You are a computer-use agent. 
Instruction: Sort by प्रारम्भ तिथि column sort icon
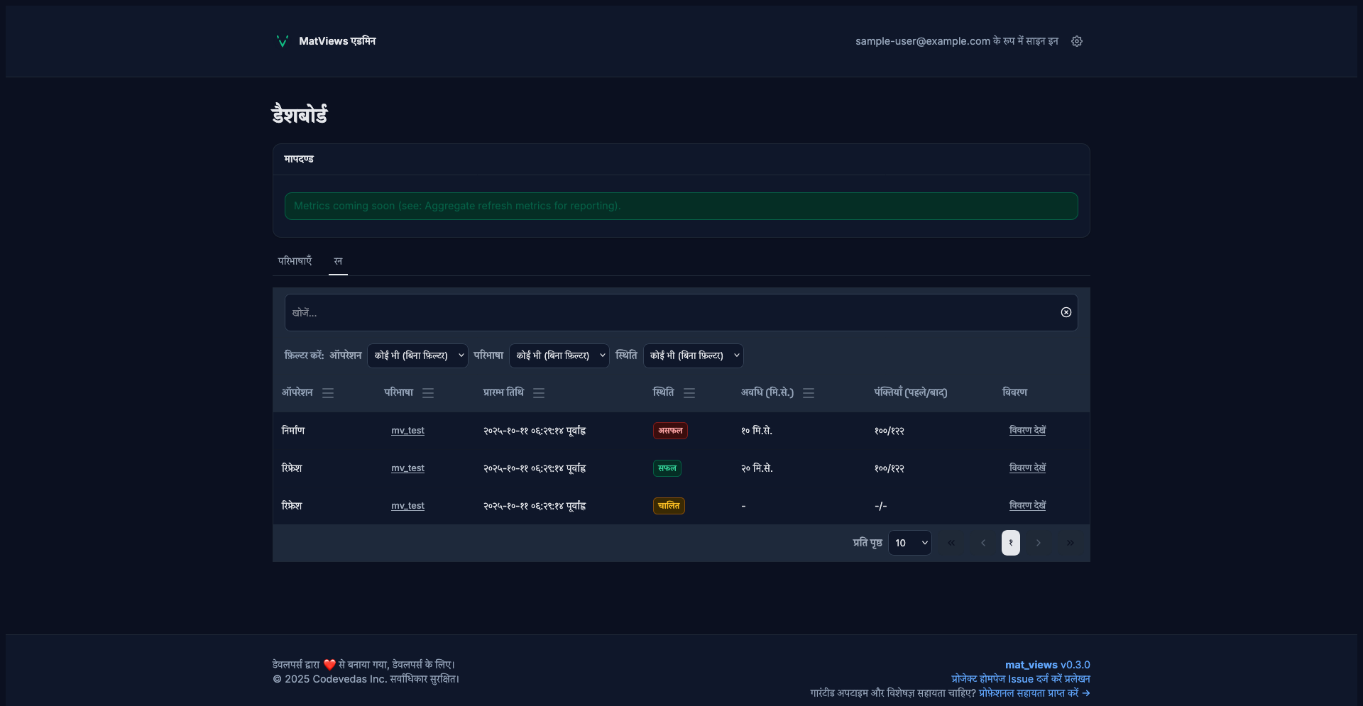(x=539, y=393)
